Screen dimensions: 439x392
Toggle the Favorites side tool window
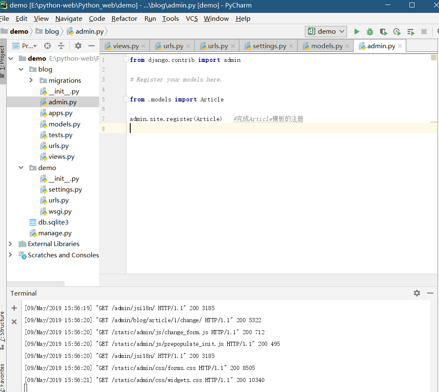tap(2, 377)
